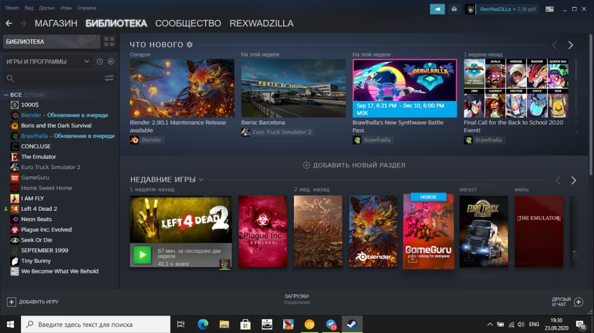
Task: Go back with the left arrow
Action: click(9, 23)
